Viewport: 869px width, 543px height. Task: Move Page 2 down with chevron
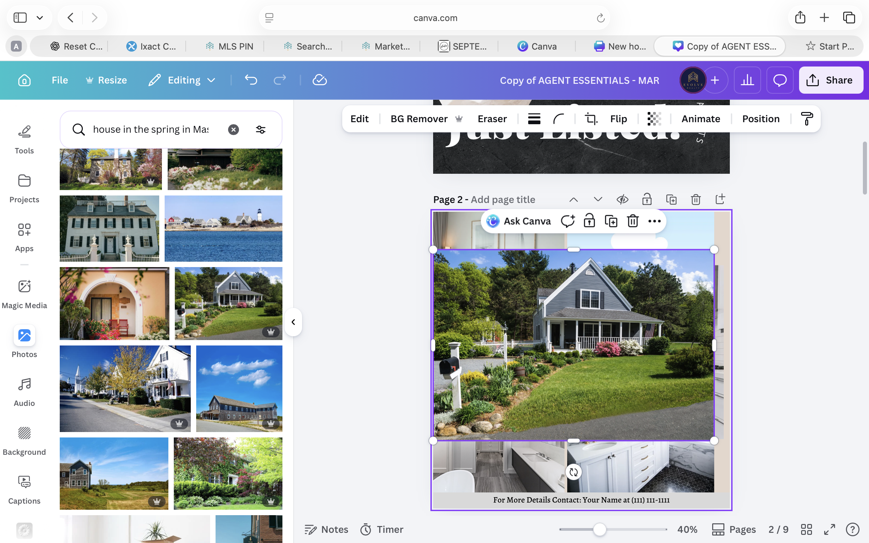[x=598, y=199]
